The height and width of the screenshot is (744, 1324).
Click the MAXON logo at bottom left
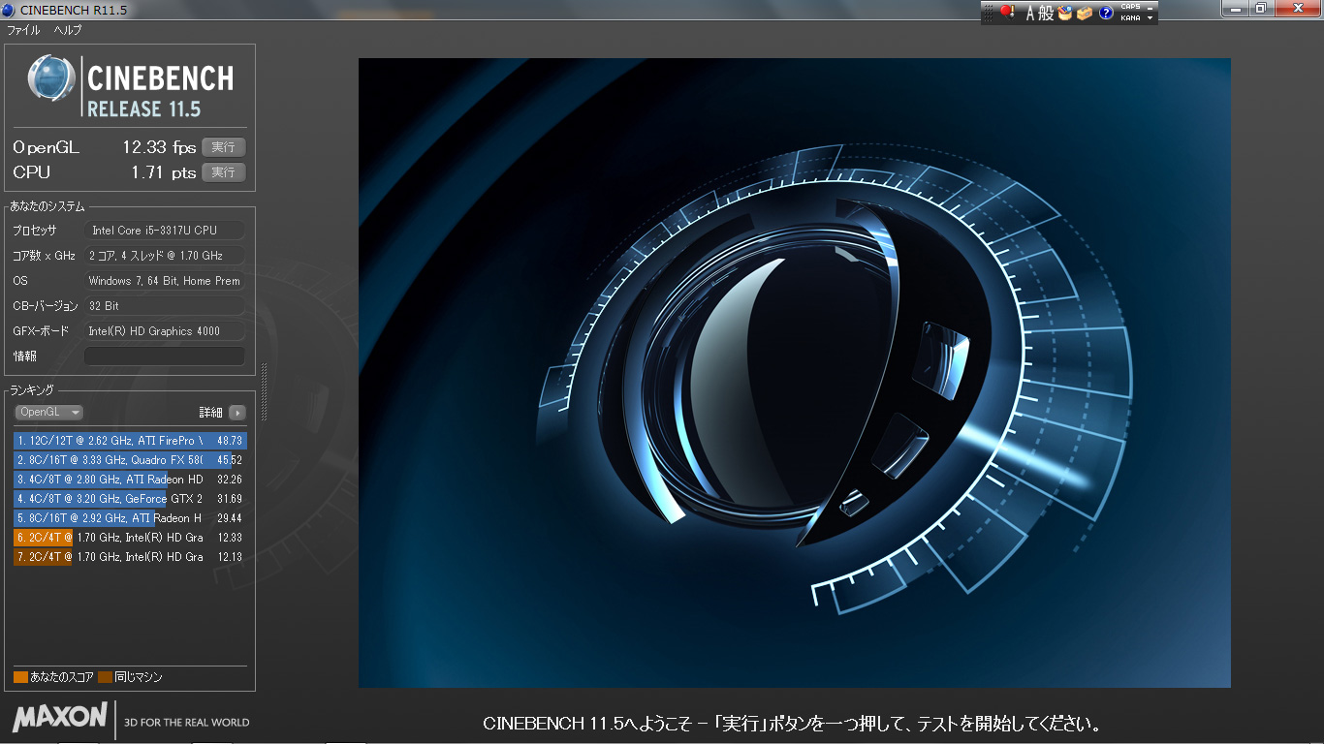(60, 718)
